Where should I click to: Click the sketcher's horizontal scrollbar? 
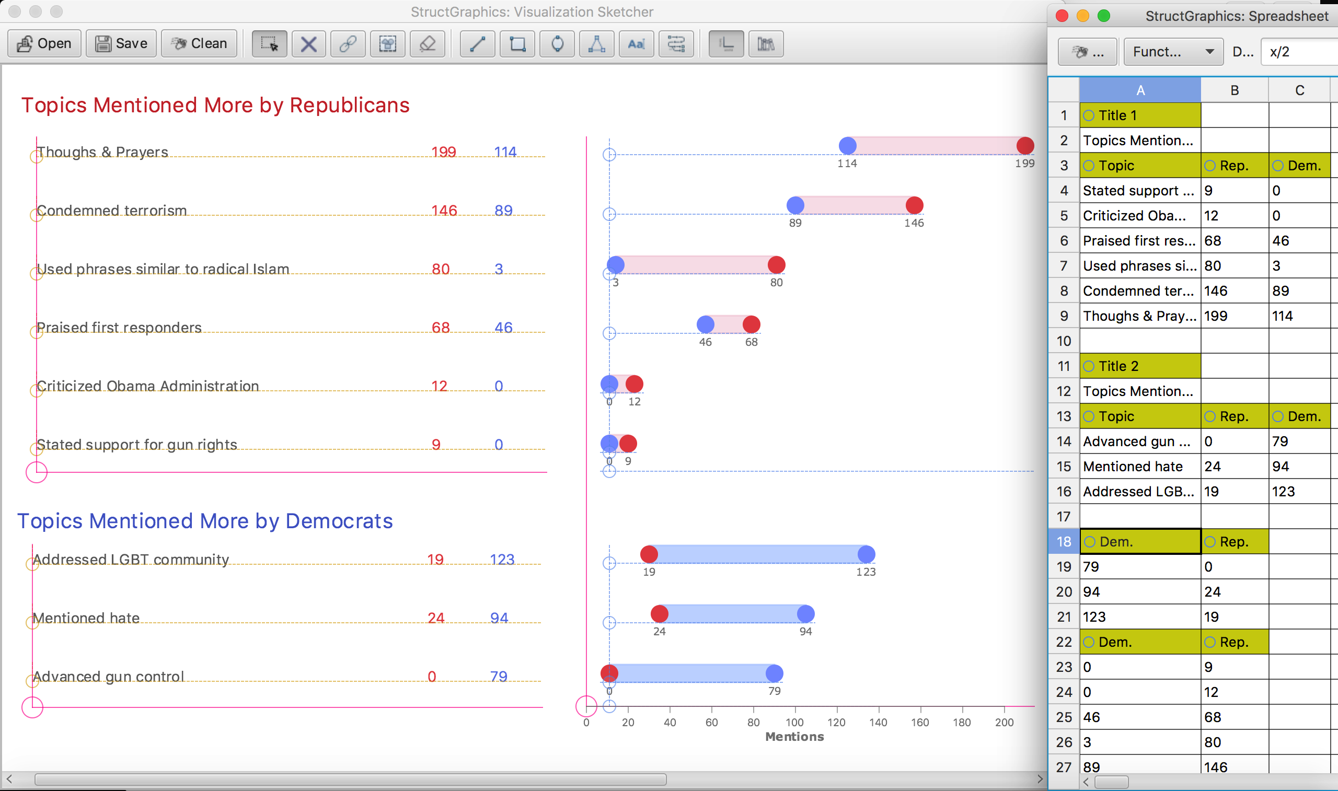(x=350, y=780)
